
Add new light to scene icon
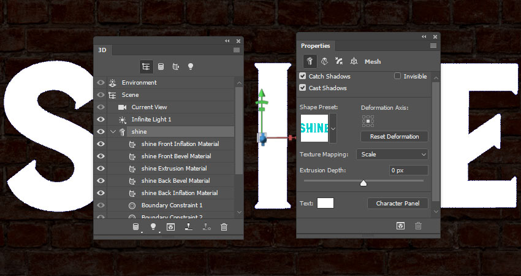point(153,227)
